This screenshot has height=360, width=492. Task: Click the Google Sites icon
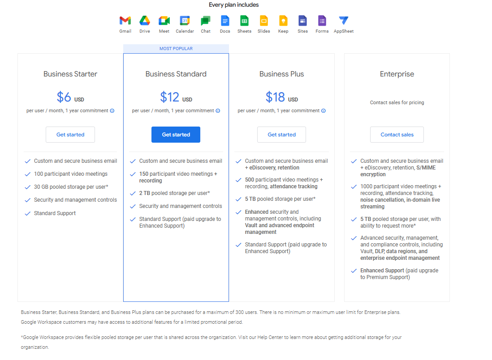click(302, 21)
